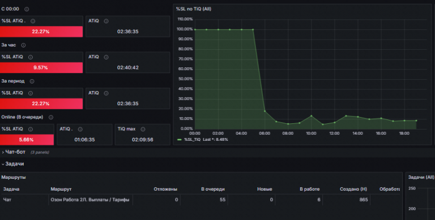
Task: Click info icon of ATiQ under Online section
Action: [80, 129]
